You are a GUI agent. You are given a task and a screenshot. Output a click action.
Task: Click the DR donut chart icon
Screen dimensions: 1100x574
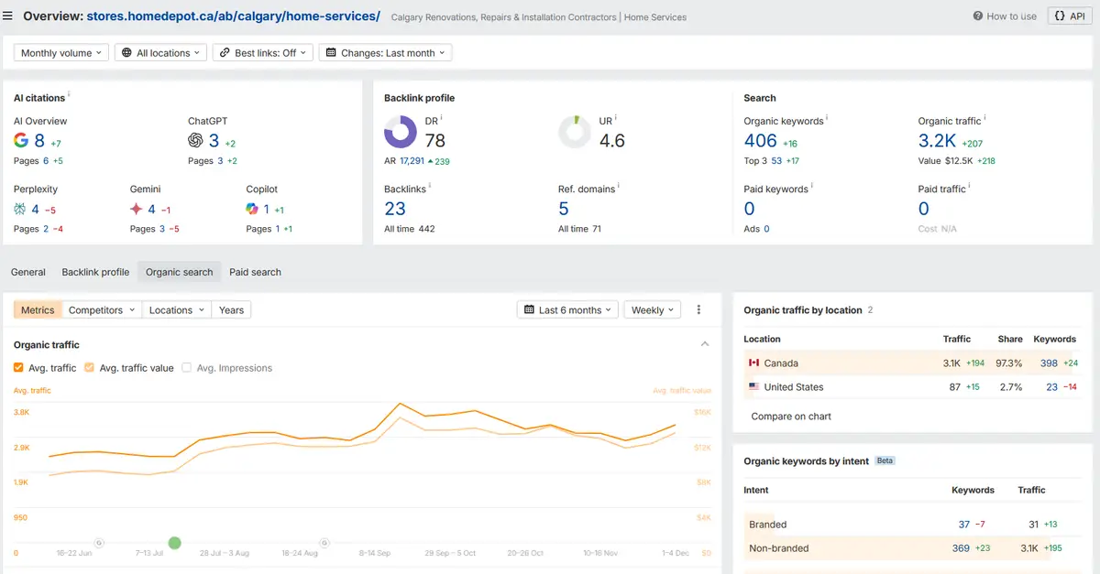coord(401,133)
